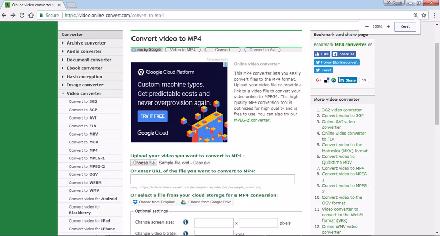
Task: Expand the Document converter section
Action: pos(89,60)
